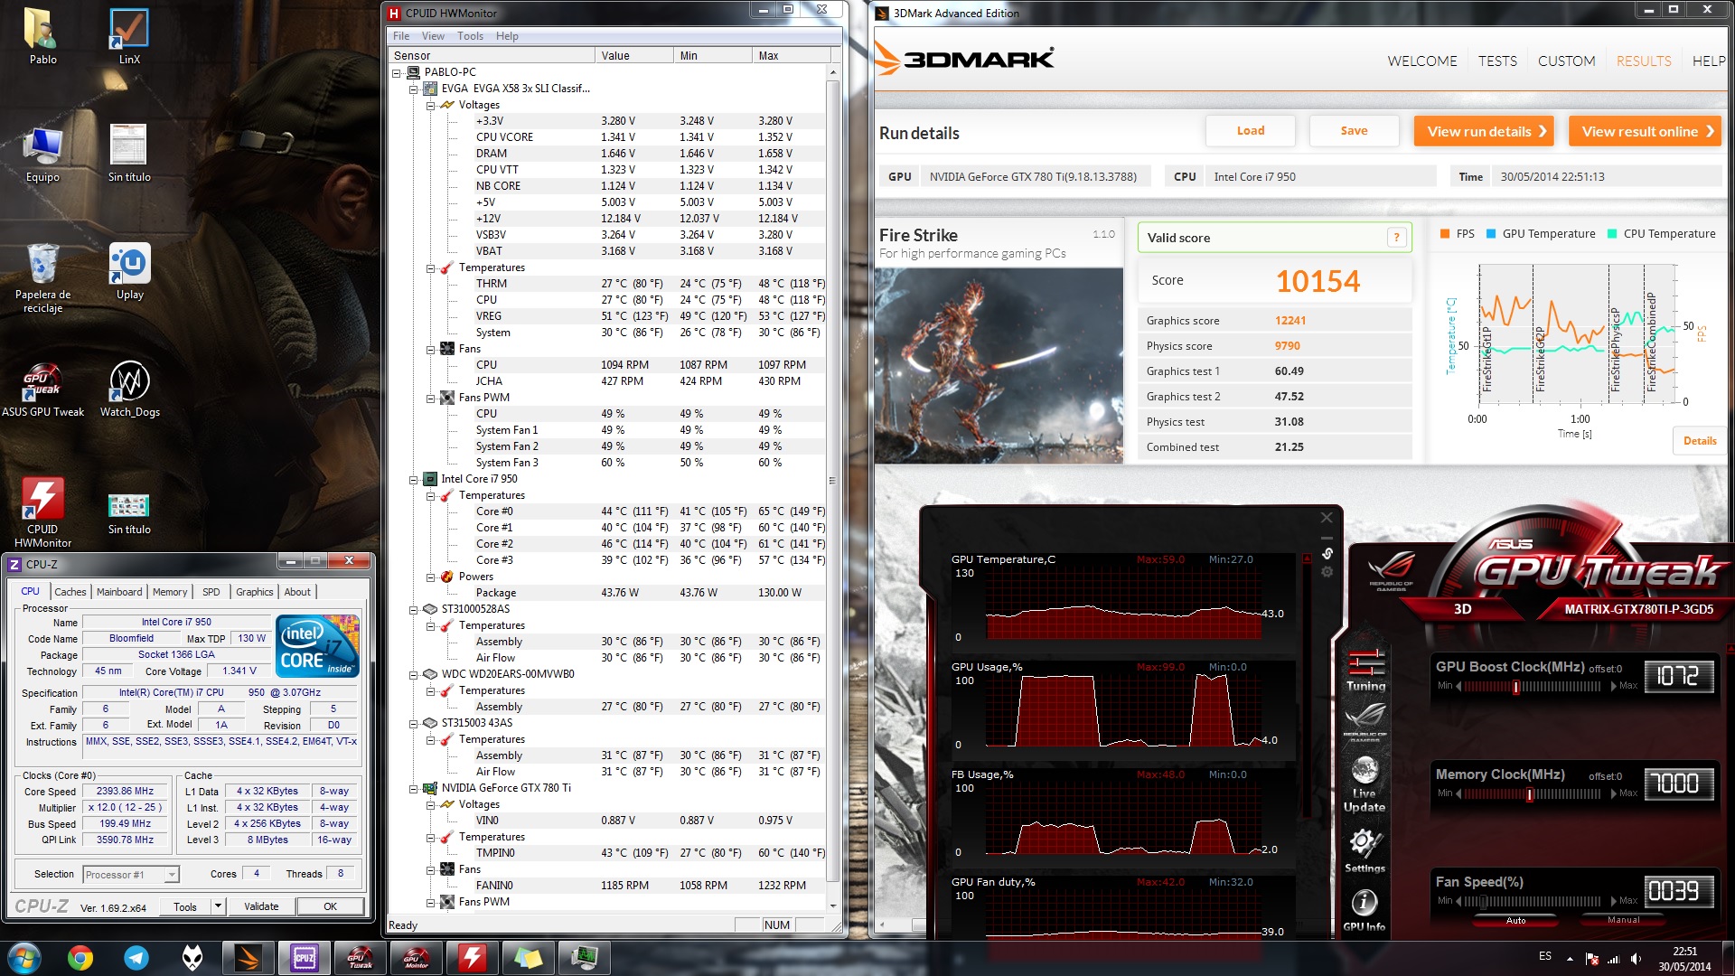Open 3DMark from the Windows taskbar

click(248, 958)
